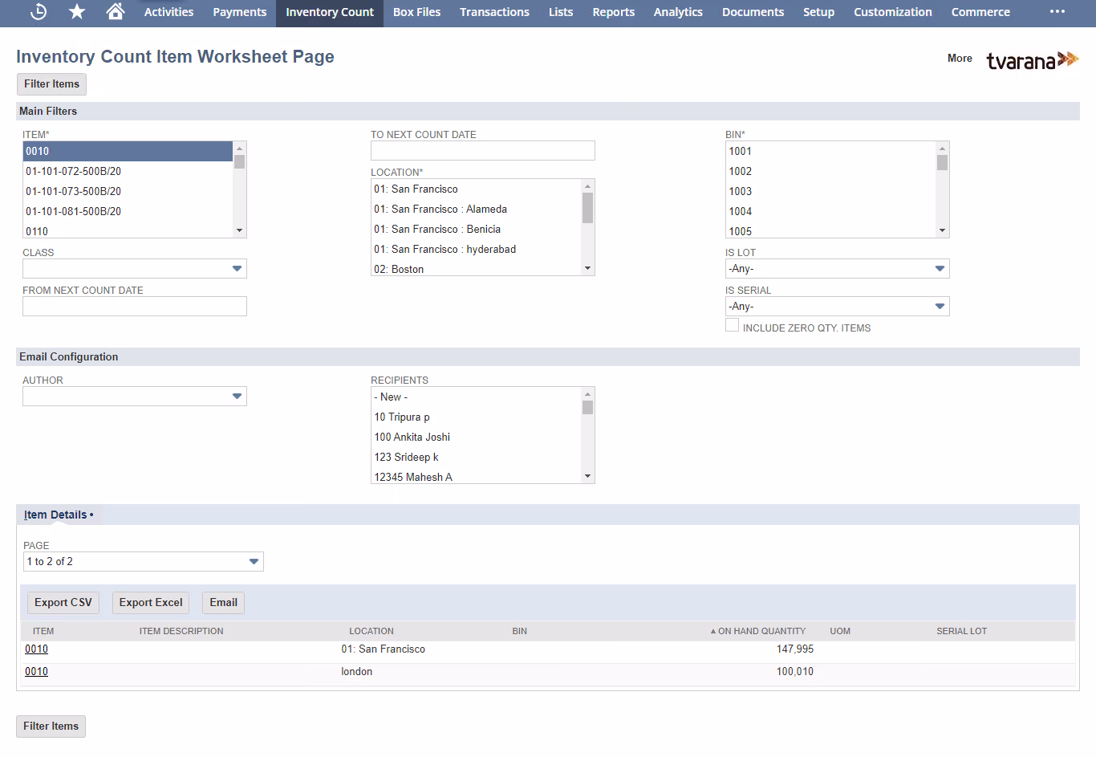Screen dimensions: 1096x757
Task: Open the Setup menu
Action: click(818, 12)
